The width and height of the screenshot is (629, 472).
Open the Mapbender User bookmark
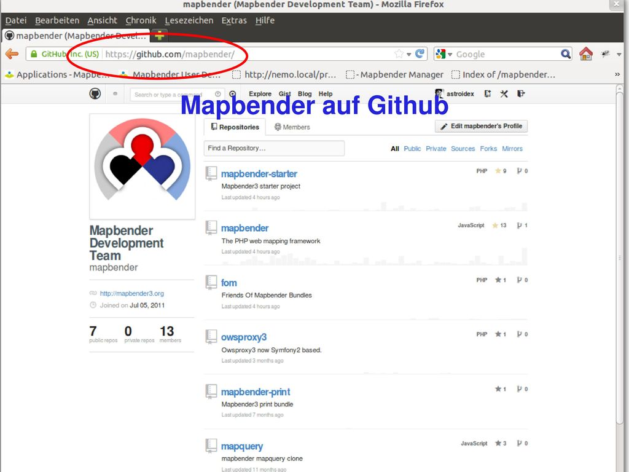pyautogui.click(x=170, y=74)
